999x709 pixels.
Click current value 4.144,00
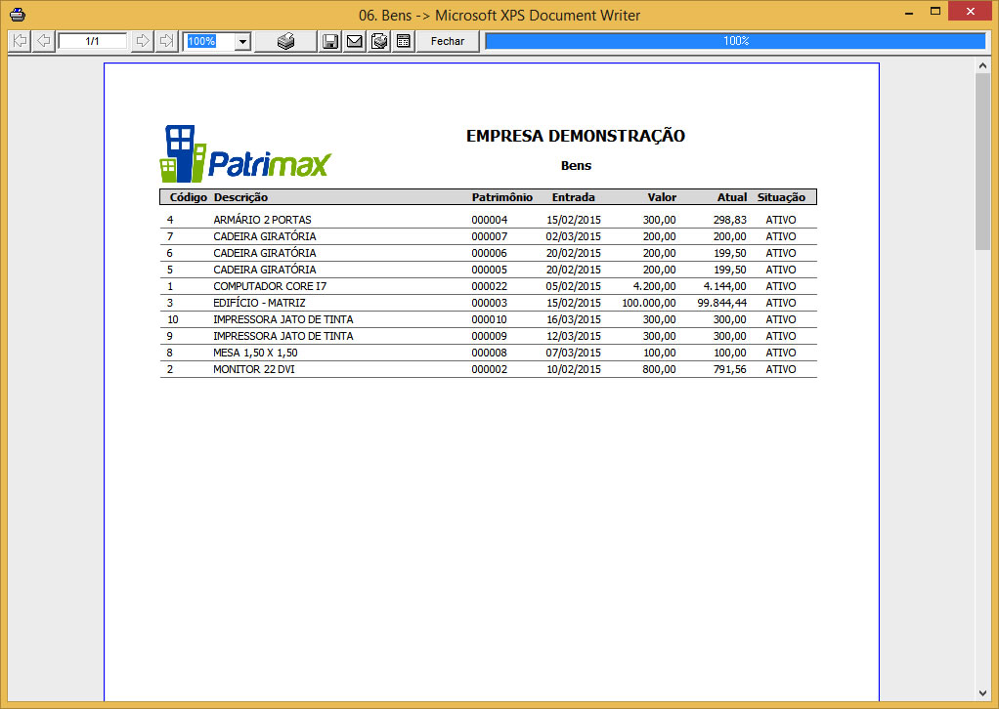(725, 286)
